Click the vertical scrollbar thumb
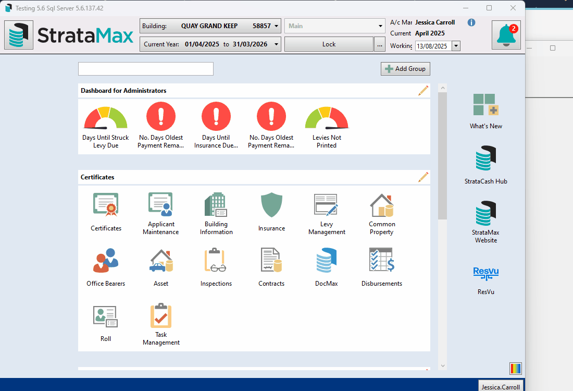Image resolution: width=573 pixels, height=391 pixels. pos(443,156)
